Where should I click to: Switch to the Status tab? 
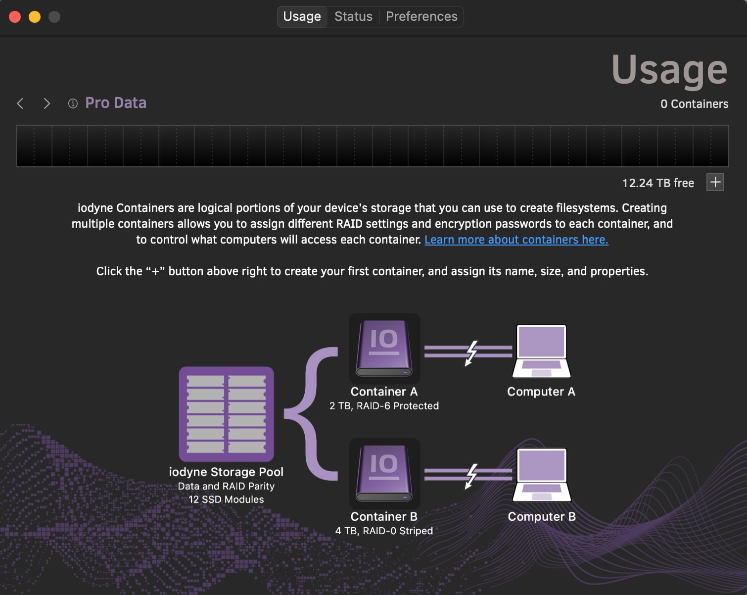353,17
